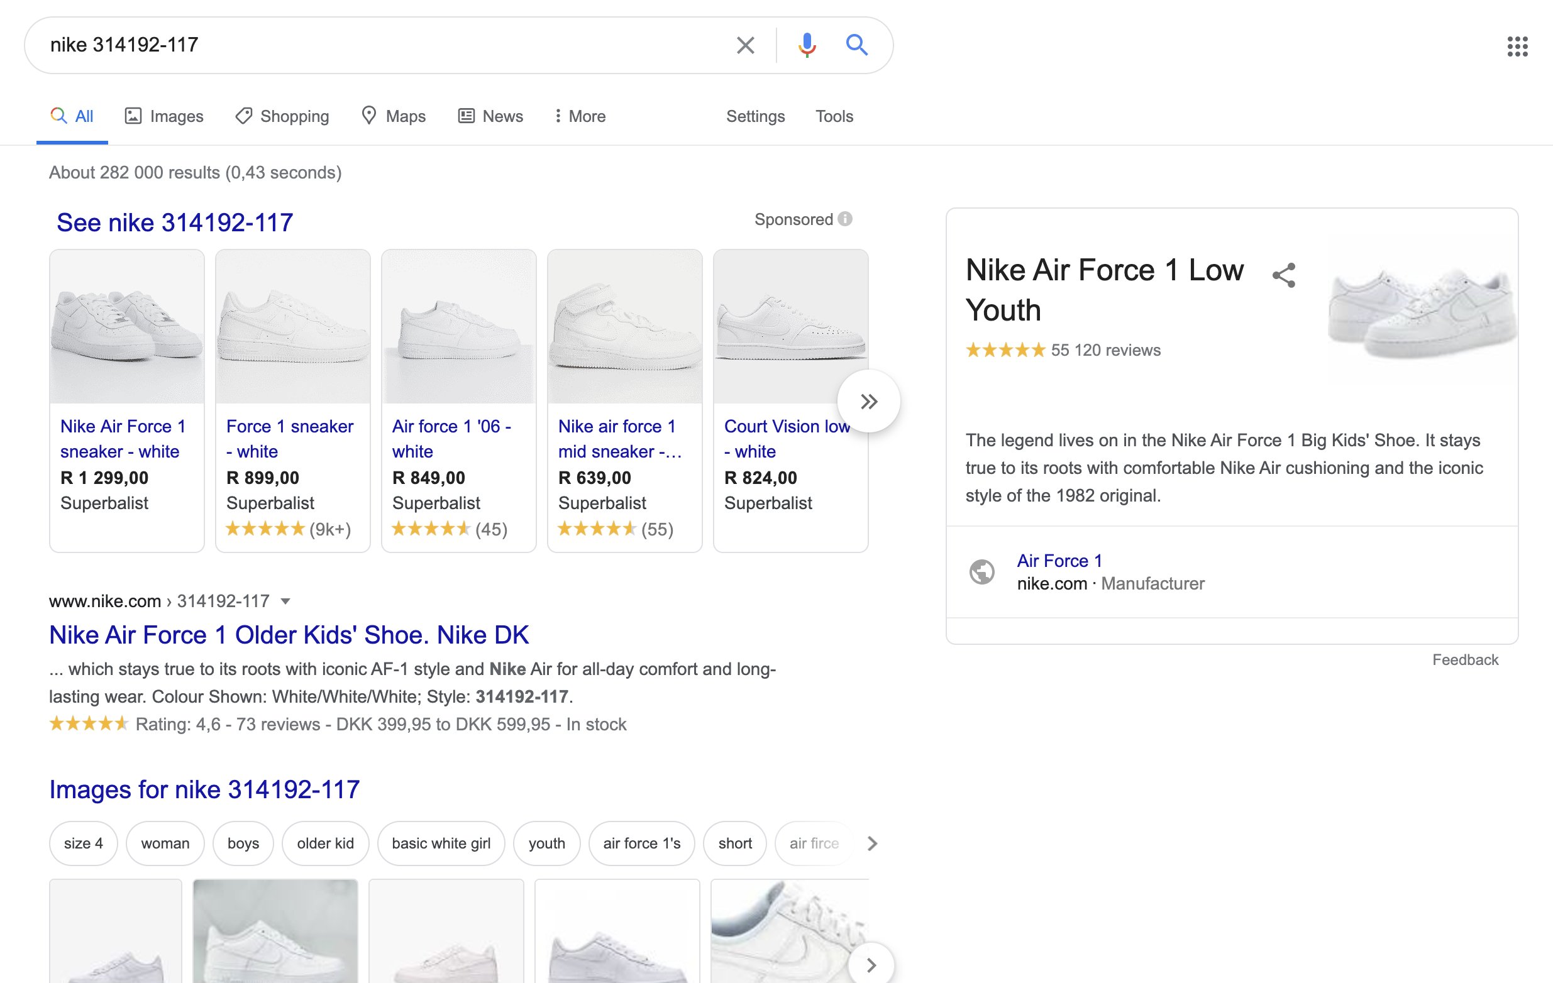Select the 'size 4' image filter chip
Viewport: 1553px width, 983px height.
coord(83,843)
